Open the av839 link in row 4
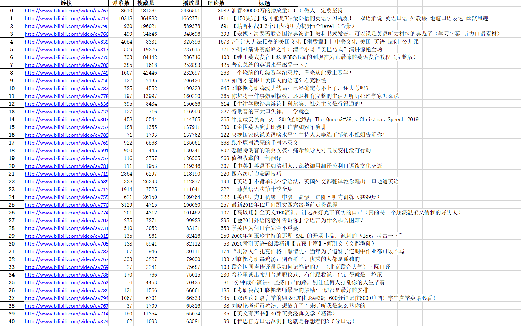 click(67, 42)
